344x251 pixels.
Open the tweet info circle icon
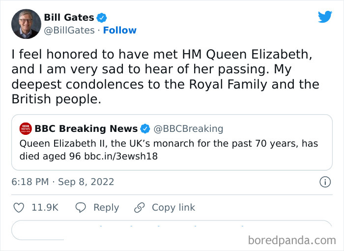(x=325, y=182)
